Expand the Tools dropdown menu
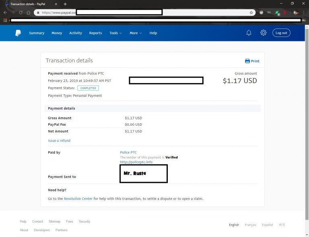This screenshot has height=237, width=309. pyautogui.click(x=115, y=33)
